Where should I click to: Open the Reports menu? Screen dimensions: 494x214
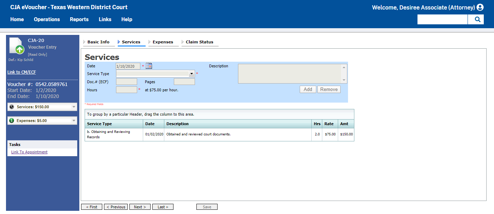tap(79, 19)
